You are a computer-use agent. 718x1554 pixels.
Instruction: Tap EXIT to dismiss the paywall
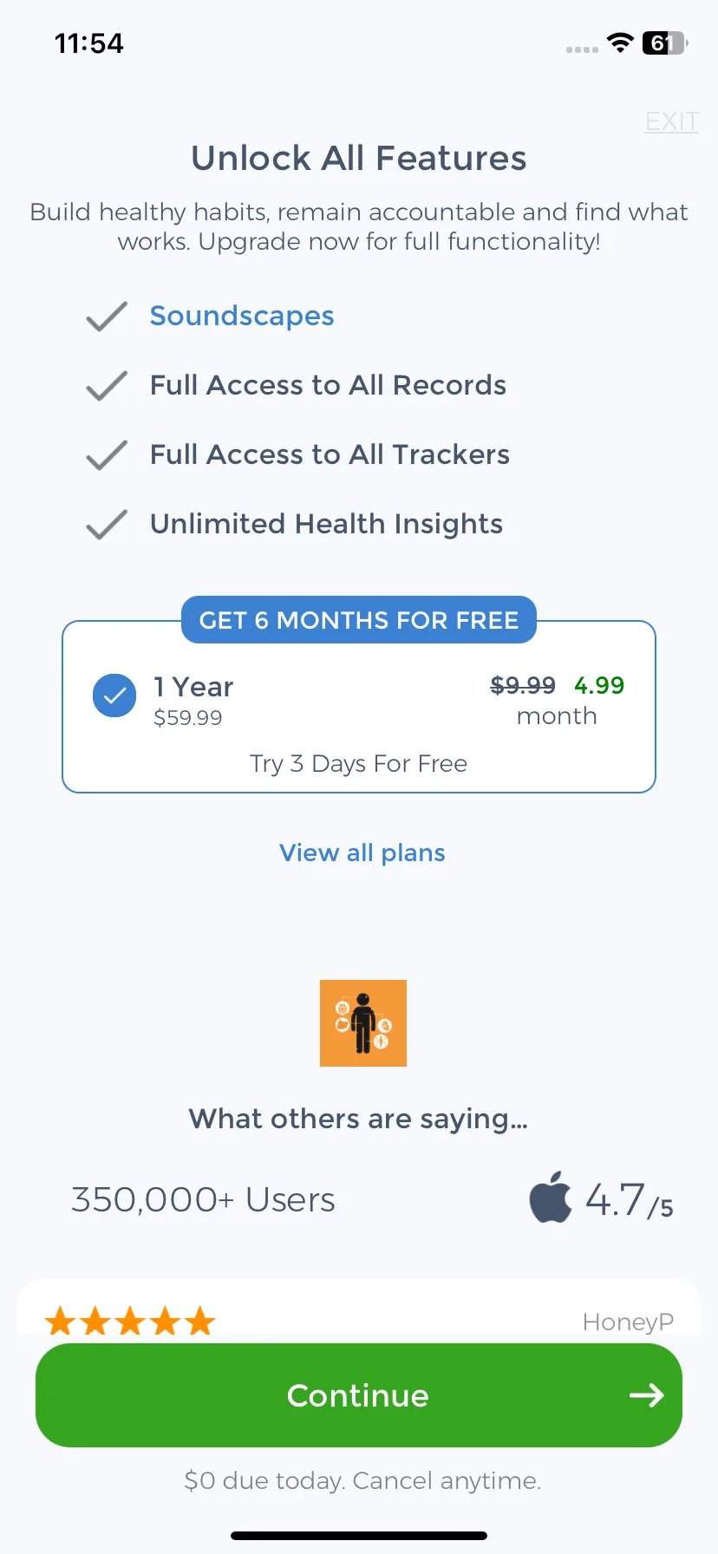coord(672,121)
